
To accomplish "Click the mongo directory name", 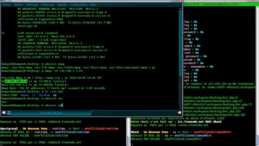I will coord(25,95).
